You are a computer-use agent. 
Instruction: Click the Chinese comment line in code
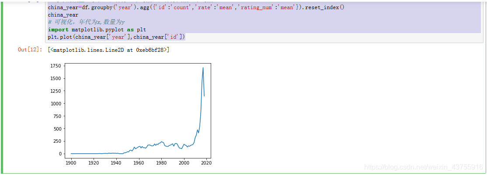87,22
